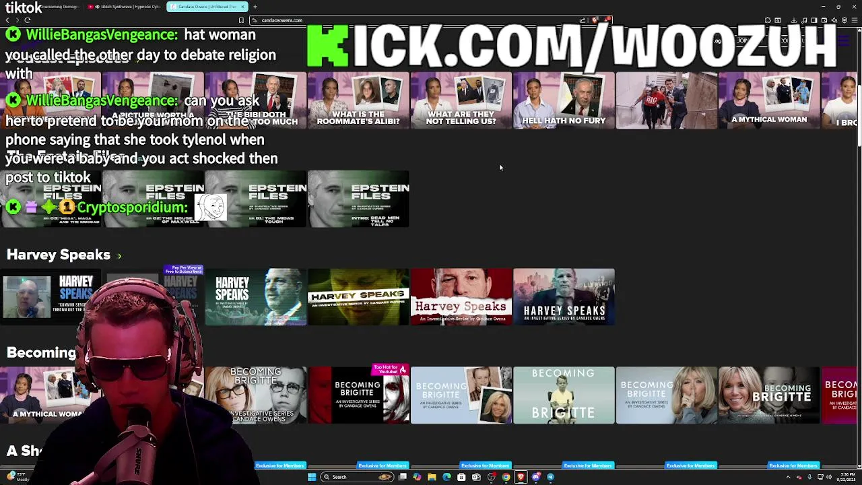The image size is (862, 485).
Task: Reload the candaceowens.com page
Action: pos(28,20)
